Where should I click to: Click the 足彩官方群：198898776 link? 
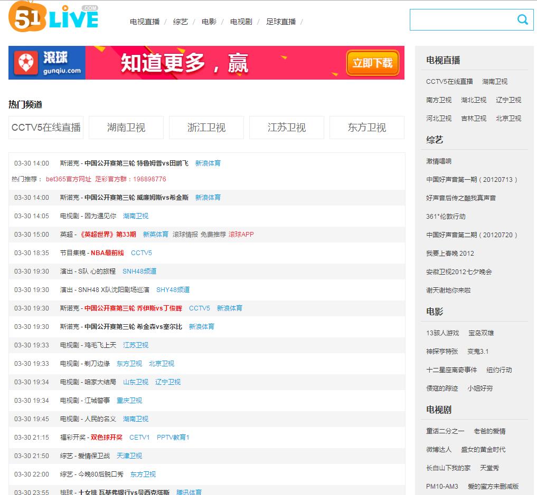(x=130, y=179)
